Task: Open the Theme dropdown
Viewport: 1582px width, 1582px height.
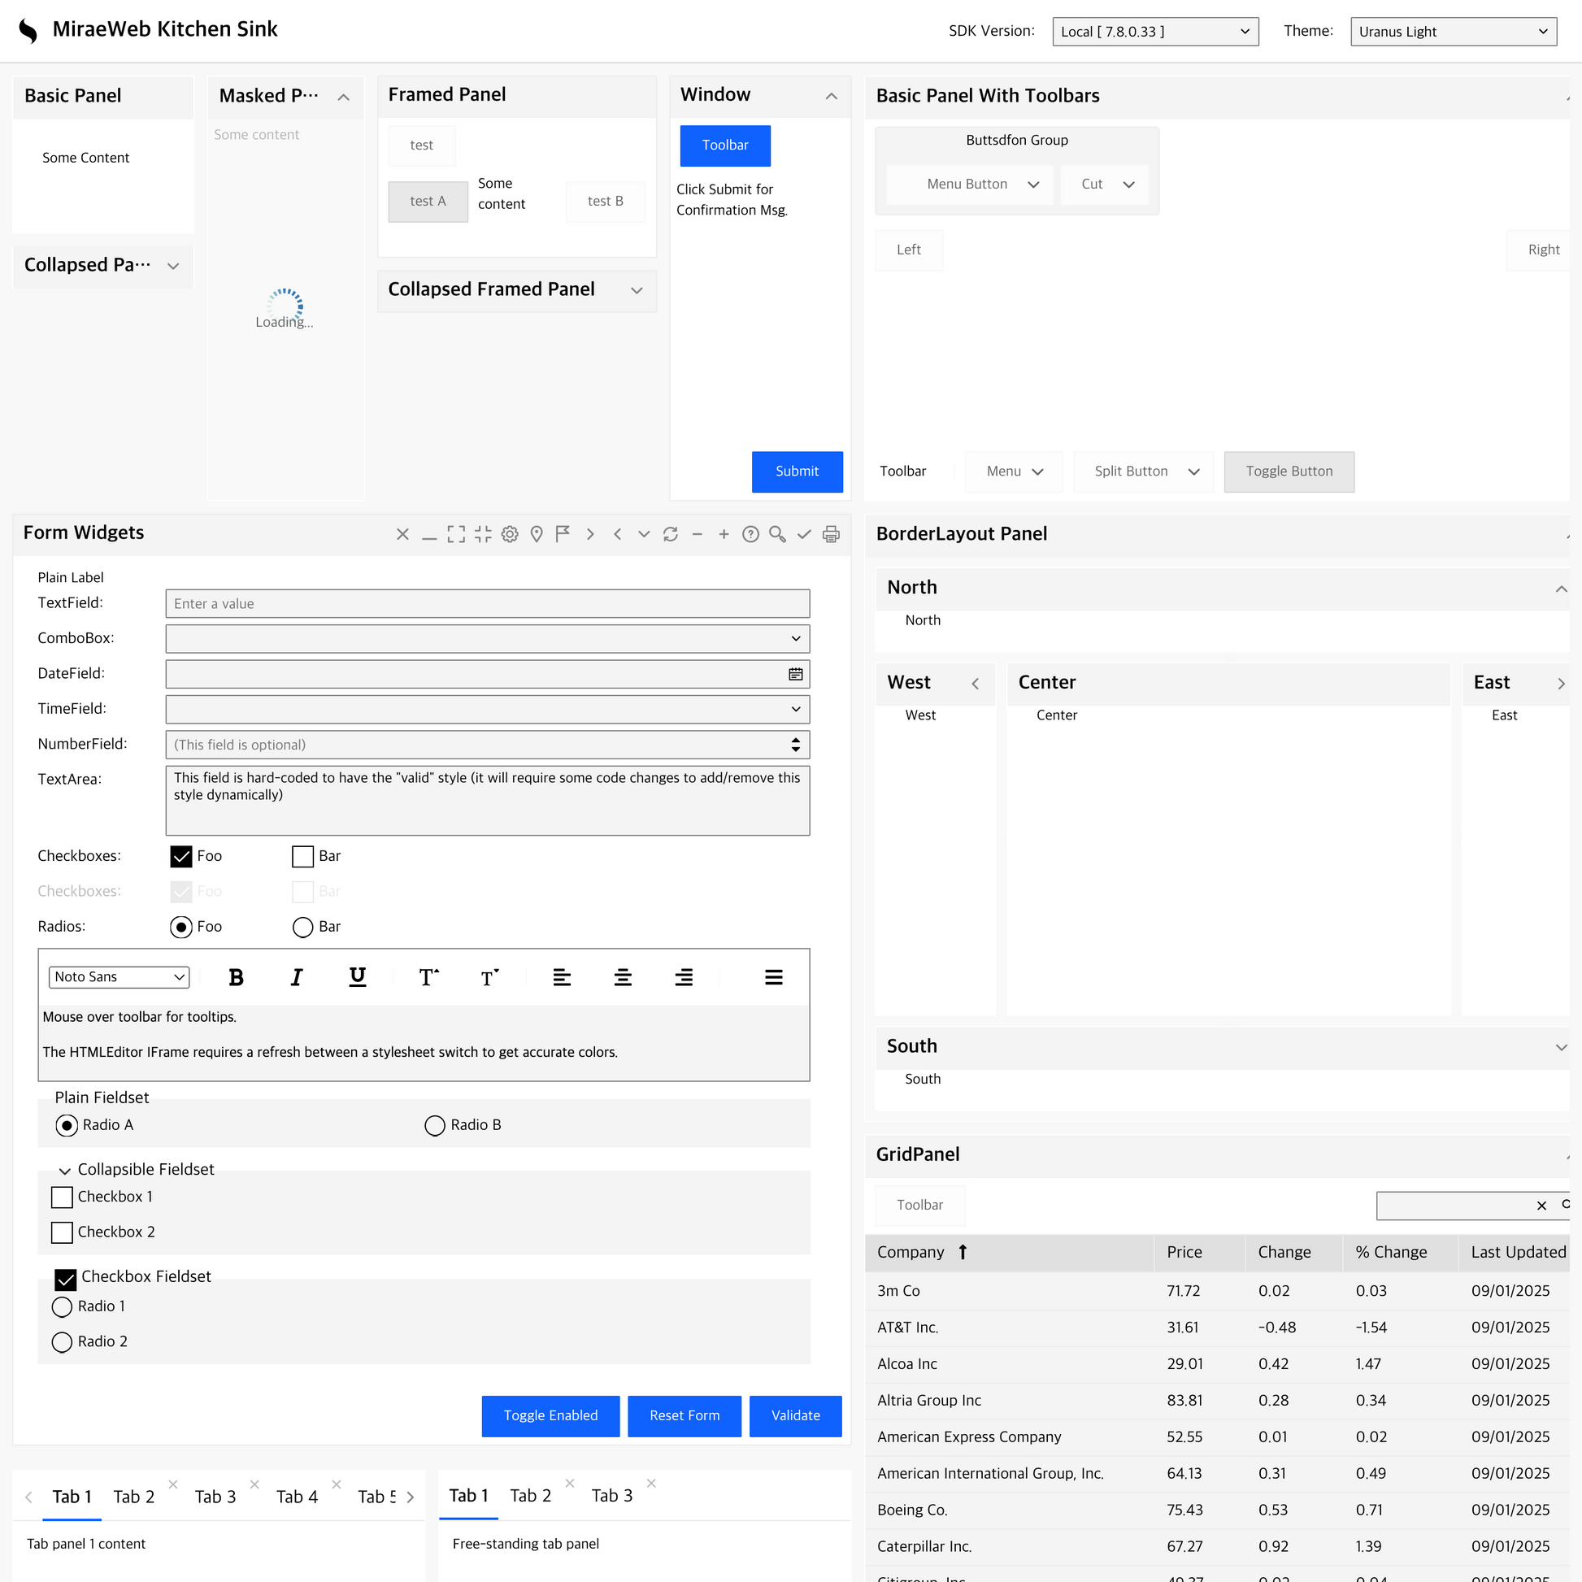Action: (1453, 31)
